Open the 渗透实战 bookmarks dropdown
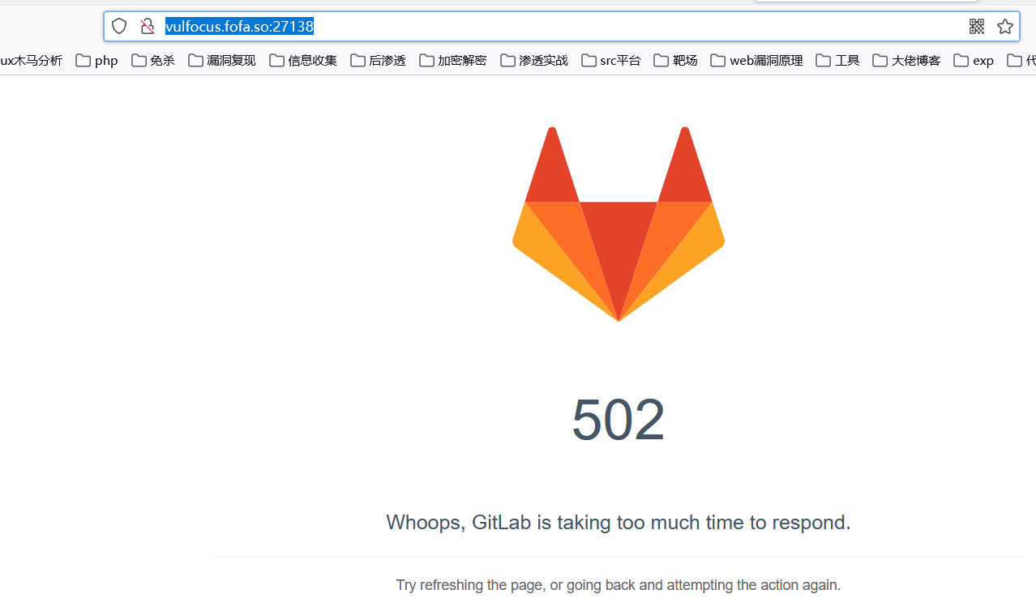This screenshot has width=1036, height=607. coord(533,59)
